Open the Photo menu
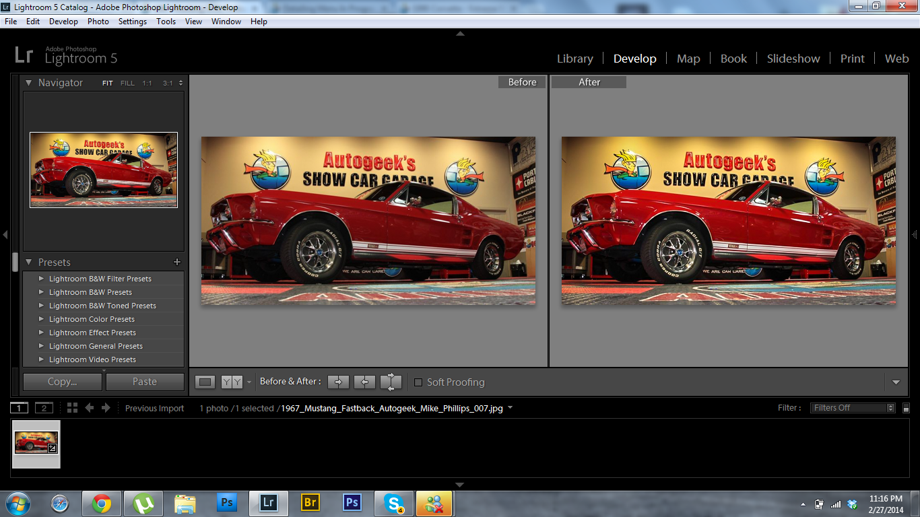 98,22
